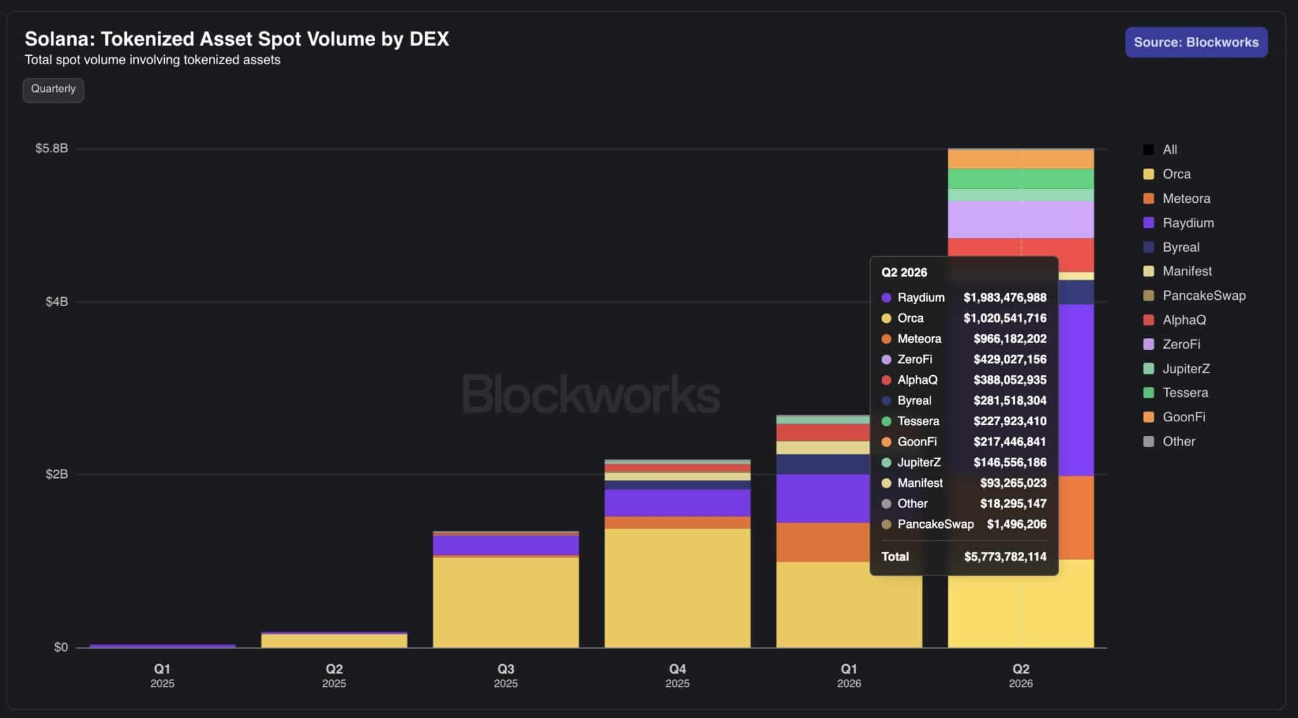Click the $4B y-axis label

(56, 302)
